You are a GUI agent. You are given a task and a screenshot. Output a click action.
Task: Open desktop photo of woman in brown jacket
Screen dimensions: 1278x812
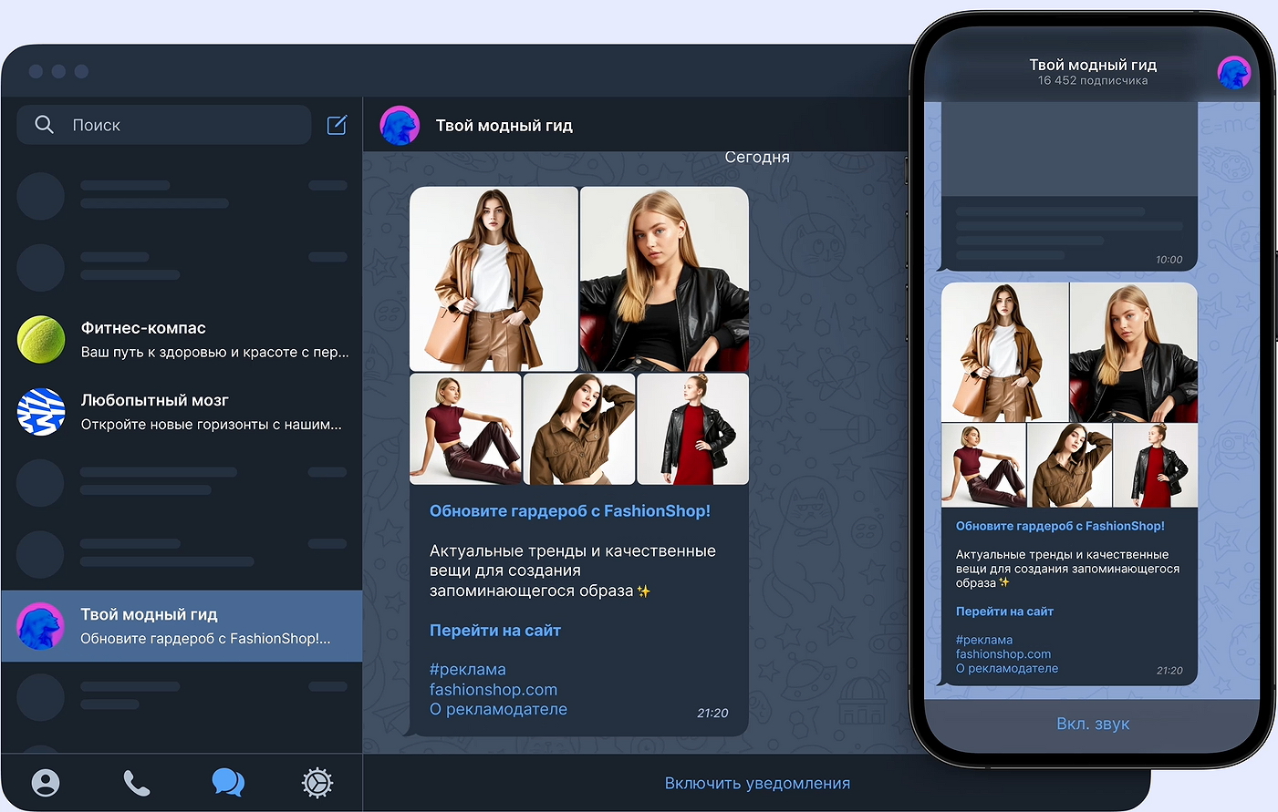coord(579,429)
